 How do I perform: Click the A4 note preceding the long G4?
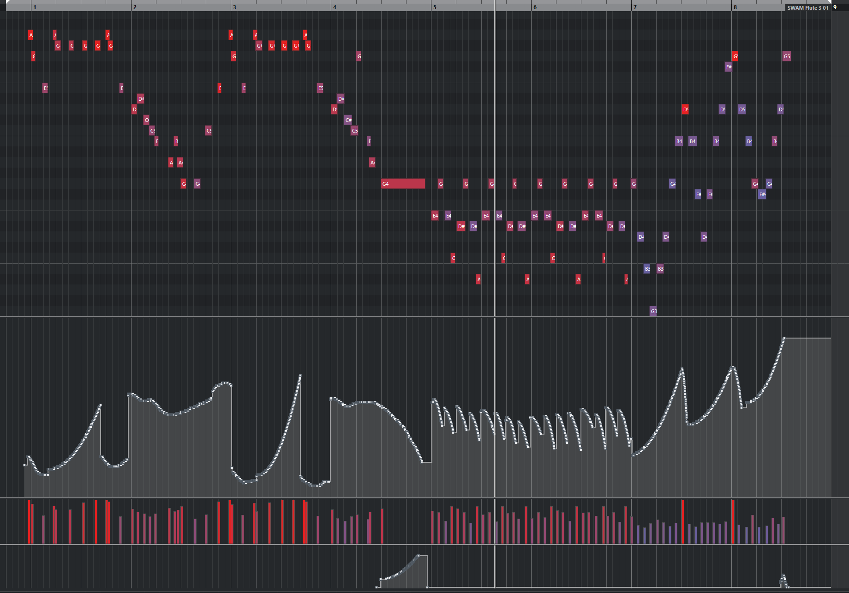[x=372, y=163]
